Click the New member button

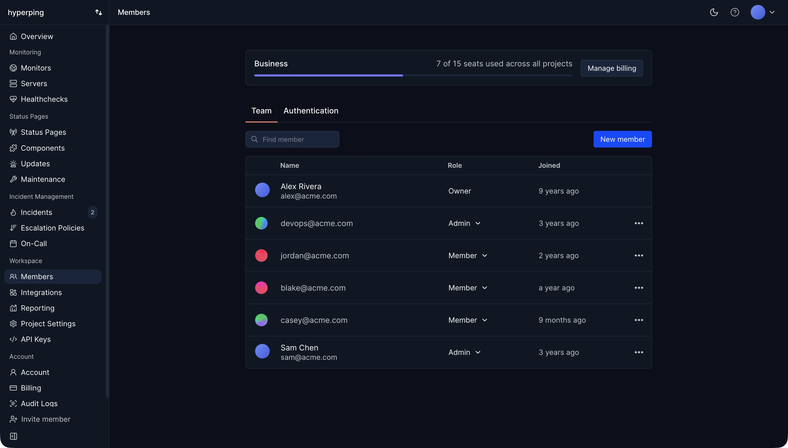pyautogui.click(x=623, y=139)
